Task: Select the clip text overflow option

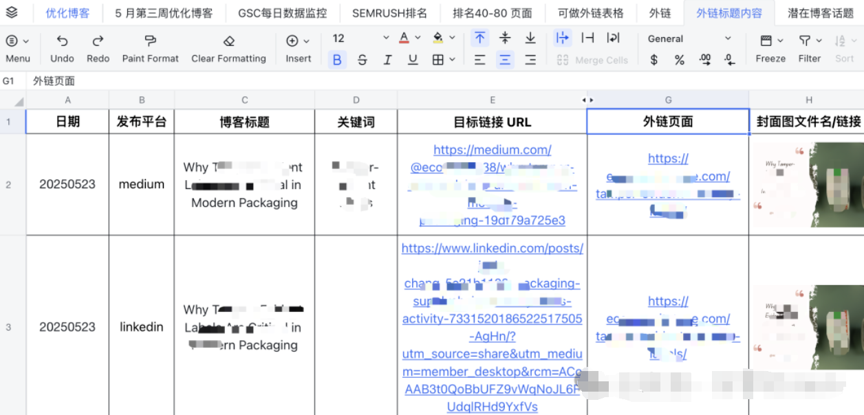Action: tap(587, 38)
